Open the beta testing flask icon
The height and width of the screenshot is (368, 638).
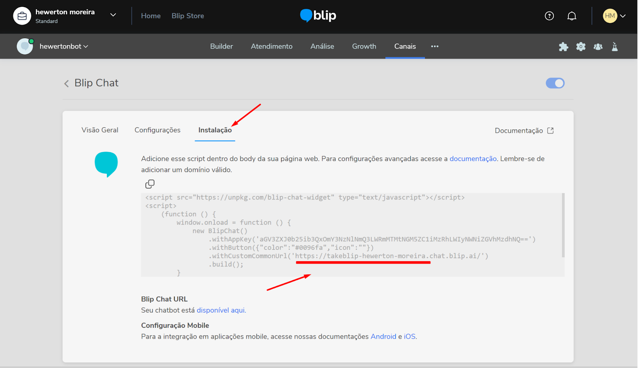[614, 47]
